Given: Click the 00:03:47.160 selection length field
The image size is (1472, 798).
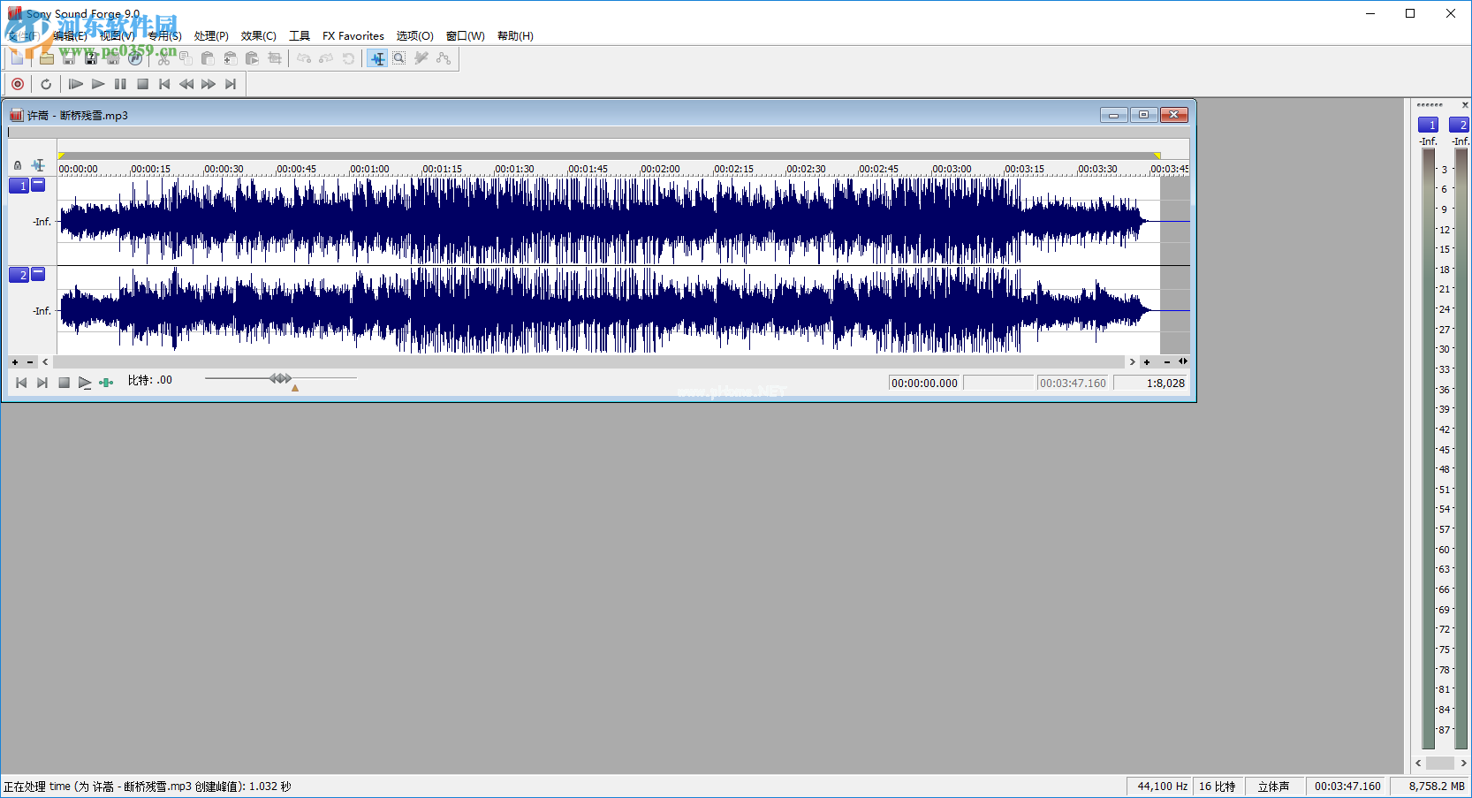Looking at the screenshot, I should pos(1073,383).
